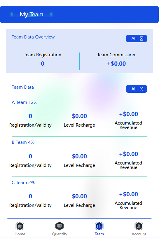Click the B Team 4% heading
The height and width of the screenshot is (238, 159).
point(23,142)
